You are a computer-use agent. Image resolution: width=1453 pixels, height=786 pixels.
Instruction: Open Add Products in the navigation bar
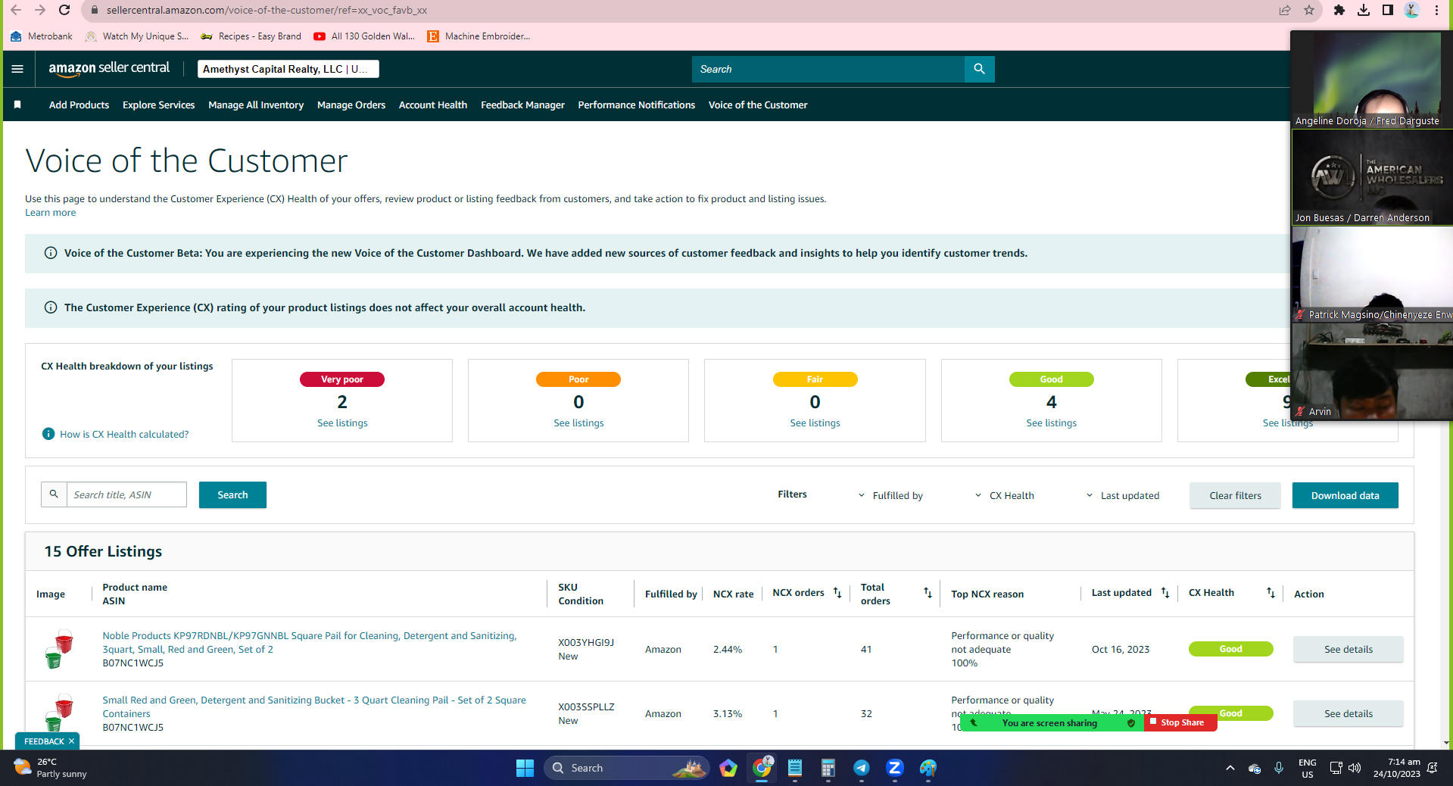pyautogui.click(x=79, y=104)
